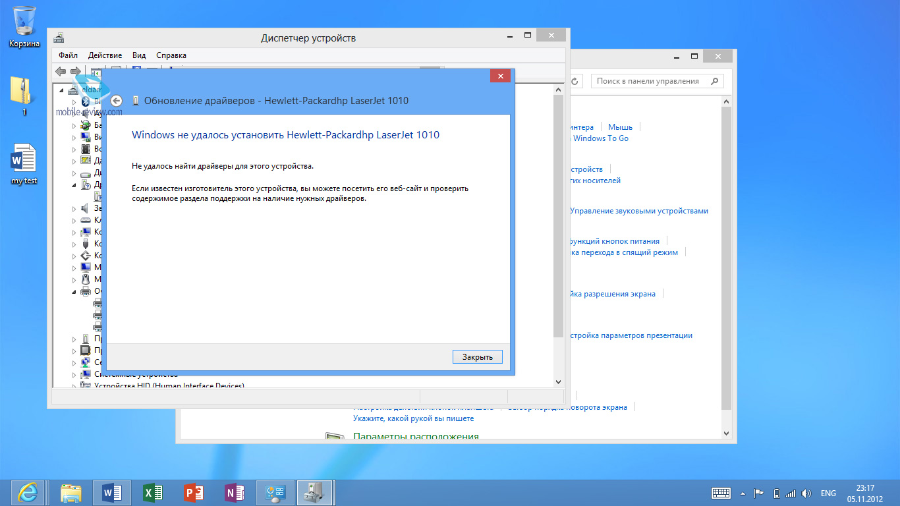Screen dimensions: 900x506
Task: Open File Explorer from the taskbar
Action: click(x=71, y=493)
